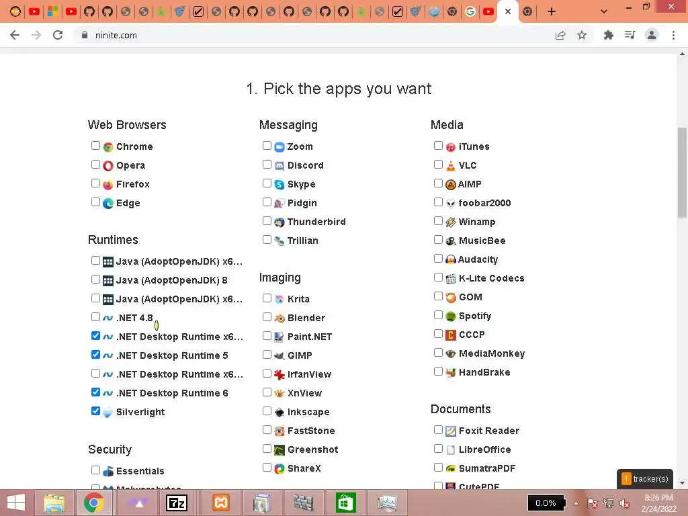
Task: Click the Thunderbird icon
Action: pos(279,222)
